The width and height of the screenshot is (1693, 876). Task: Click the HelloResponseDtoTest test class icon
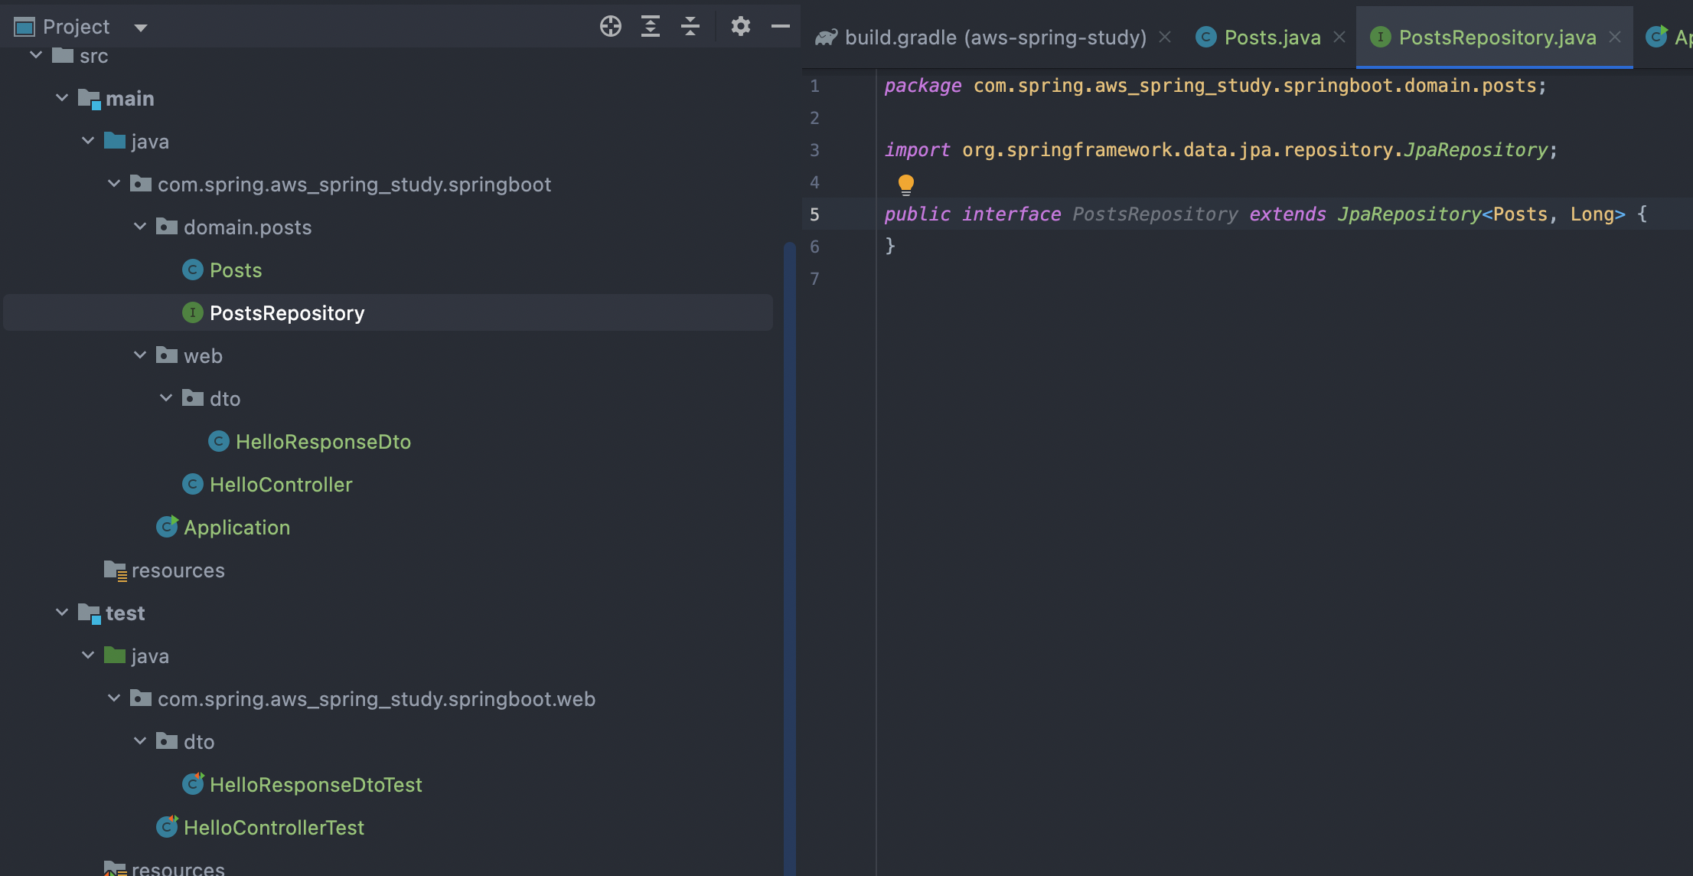click(x=193, y=784)
